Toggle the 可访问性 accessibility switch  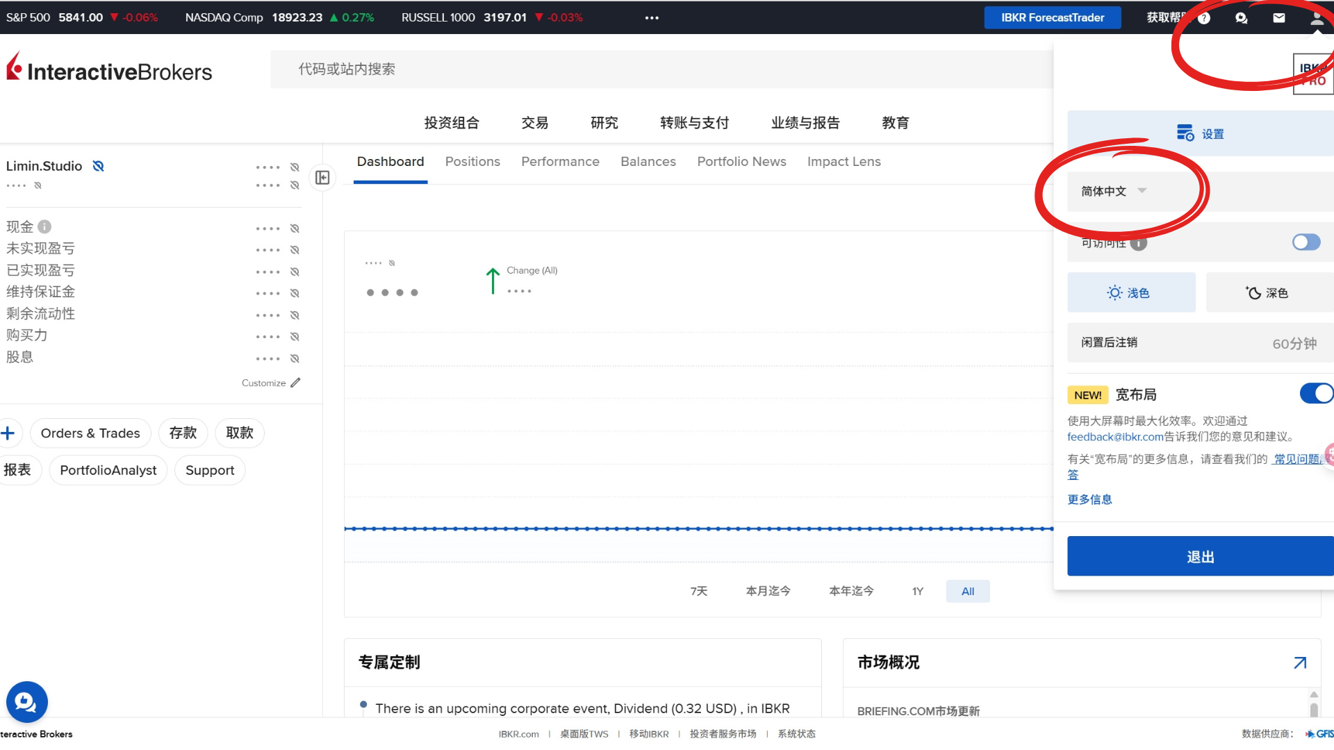[1306, 242]
